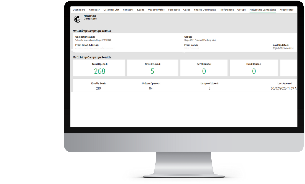
Task: Open the Cases tab
Action: click(x=187, y=10)
